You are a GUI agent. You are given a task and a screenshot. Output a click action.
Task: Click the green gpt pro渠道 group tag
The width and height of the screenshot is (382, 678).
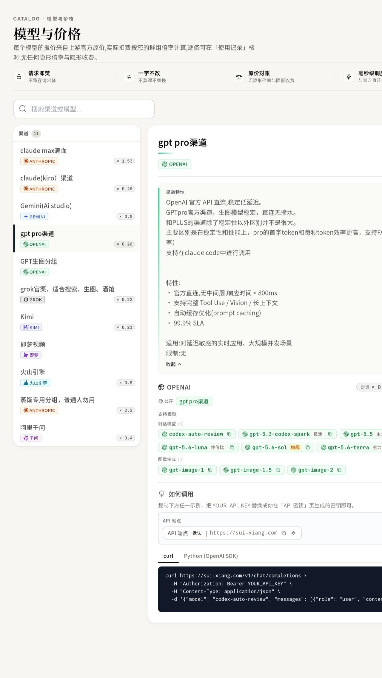194,401
